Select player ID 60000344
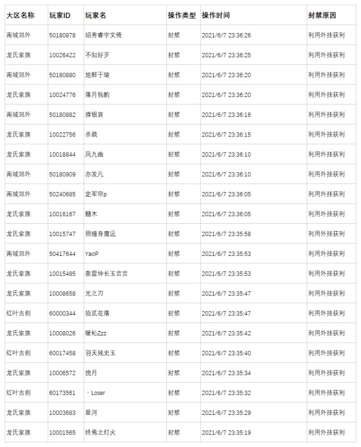Screen dimensions: 361x447 [x=62, y=313]
